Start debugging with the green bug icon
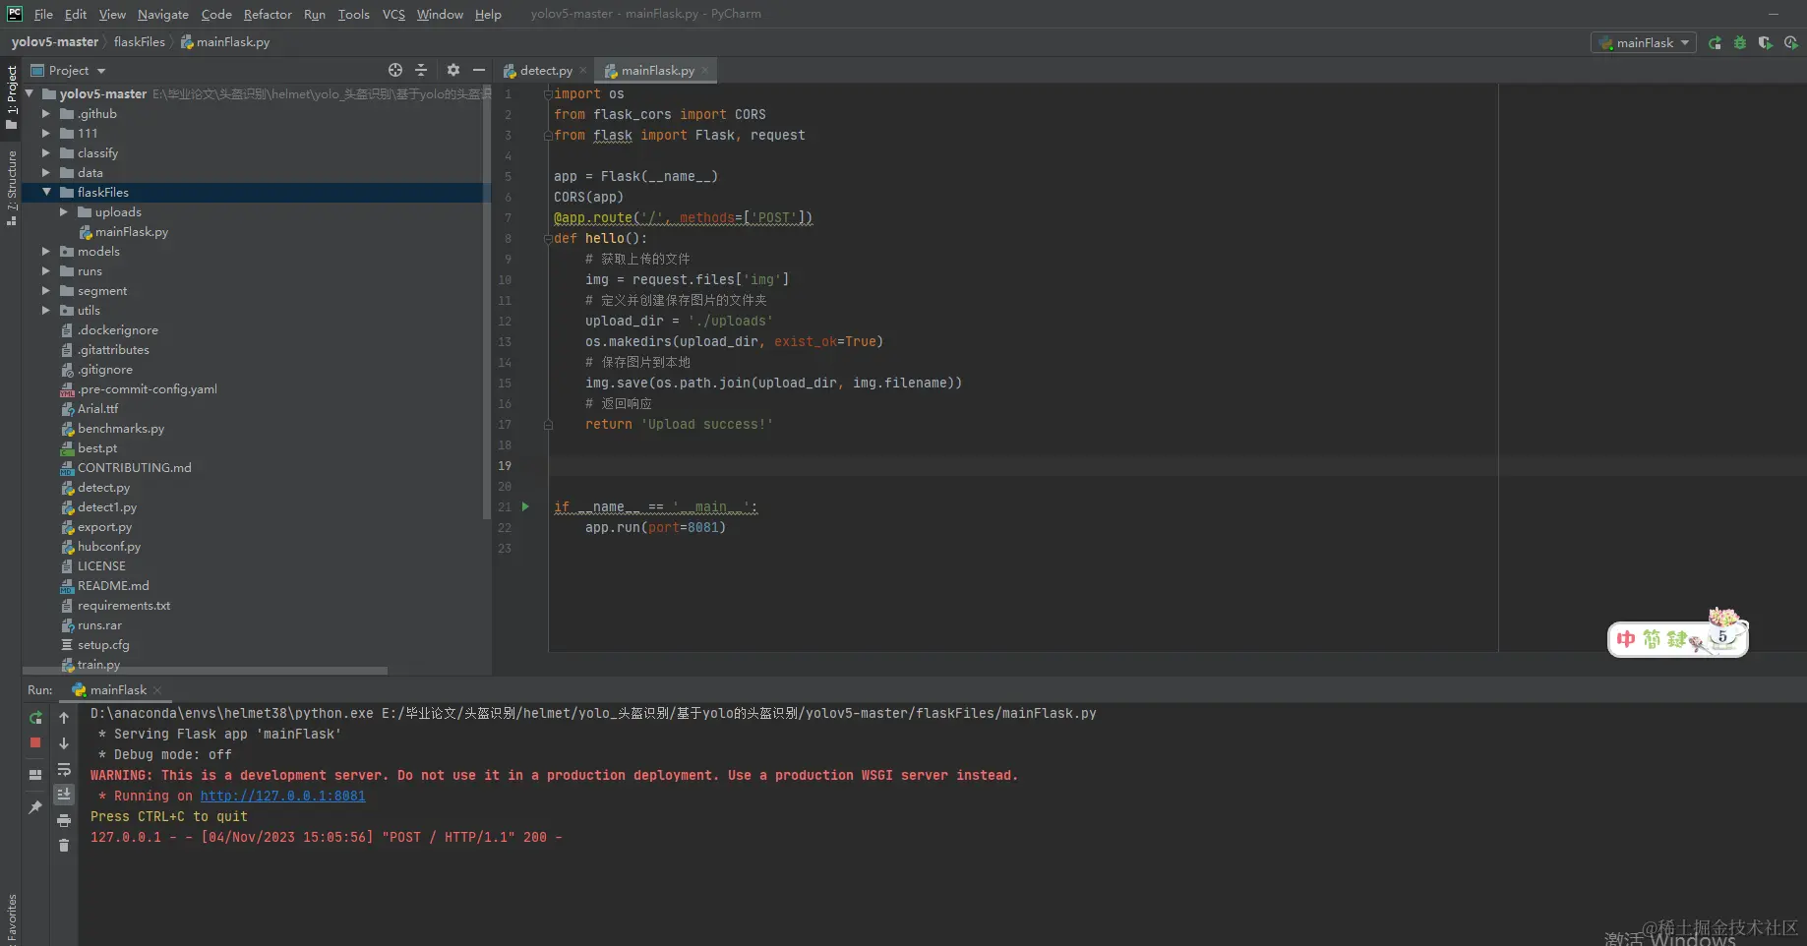Screen dimensions: 1807x946 tap(1740, 43)
